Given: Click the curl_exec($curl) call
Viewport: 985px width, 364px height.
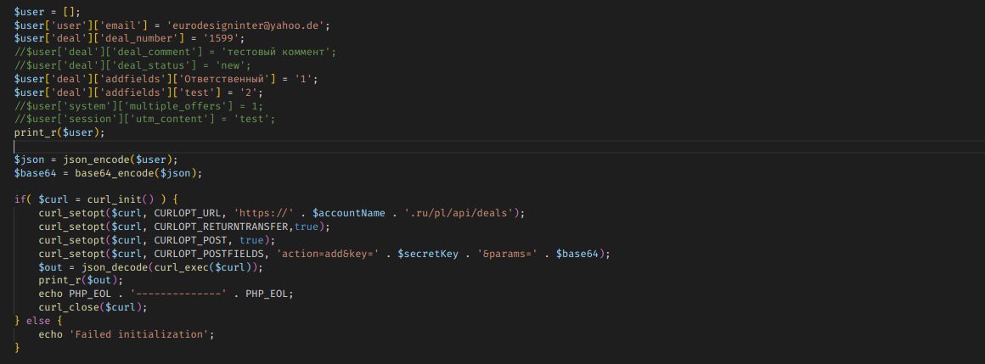Looking at the screenshot, I should [203, 267].
